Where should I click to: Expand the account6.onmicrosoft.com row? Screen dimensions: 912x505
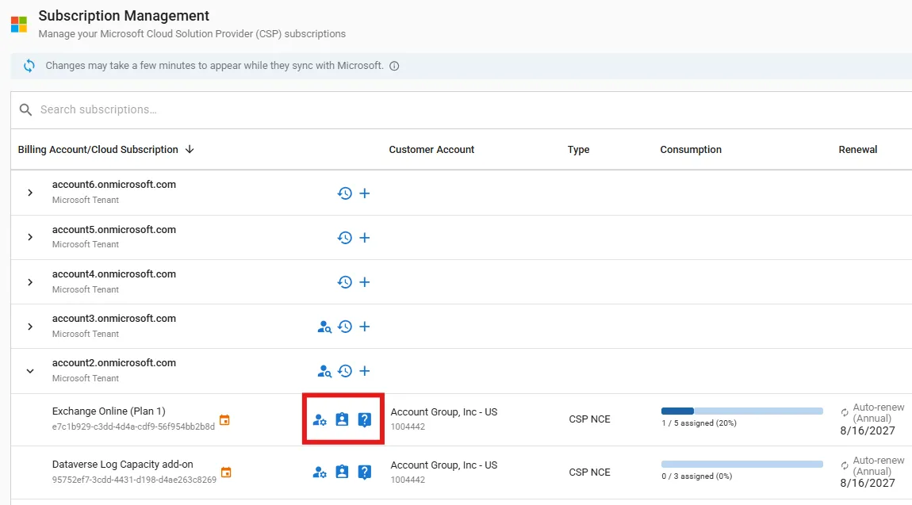[x=30, y=193]
